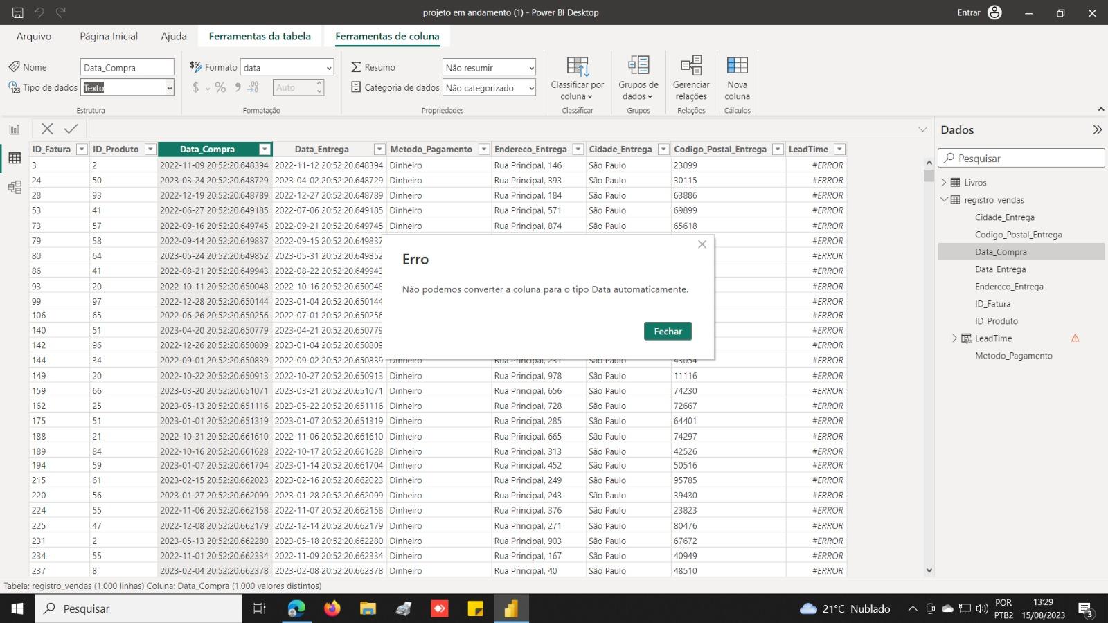The width and height of the screenshot is (1108, 623).
Task: Open Microsoft Edge from taskbar
Action: click(x=296, y=608)
